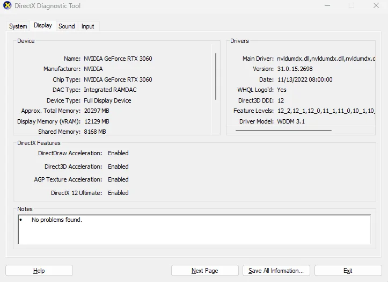388x282 pixels.
Task: Click total memory value '20297 MB'
Action: coord(97,111)
